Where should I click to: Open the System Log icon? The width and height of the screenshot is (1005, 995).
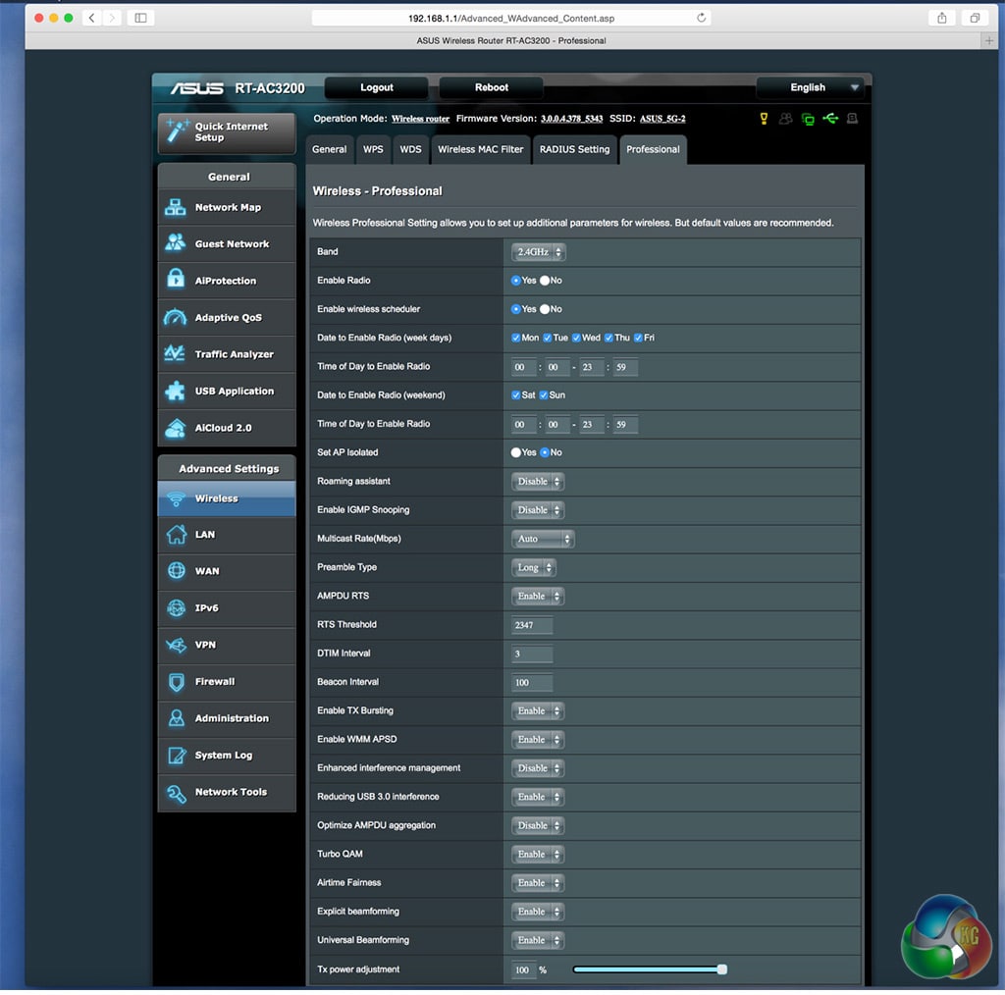coord(177,756)
